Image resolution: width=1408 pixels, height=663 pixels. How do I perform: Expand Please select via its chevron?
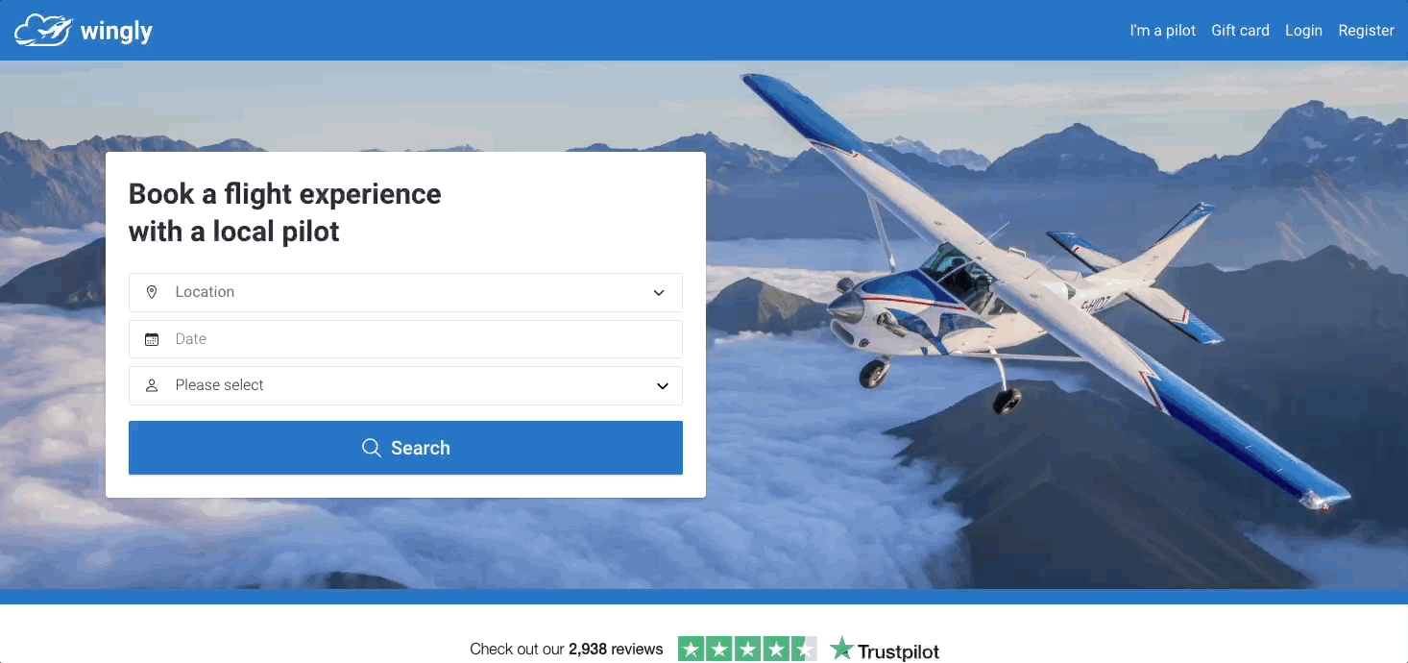coord(662,386)
